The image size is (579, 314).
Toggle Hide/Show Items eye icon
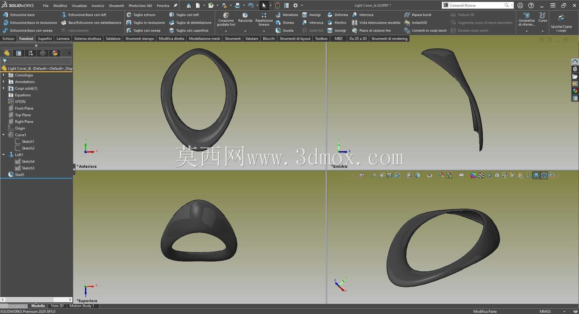point(430,175)
